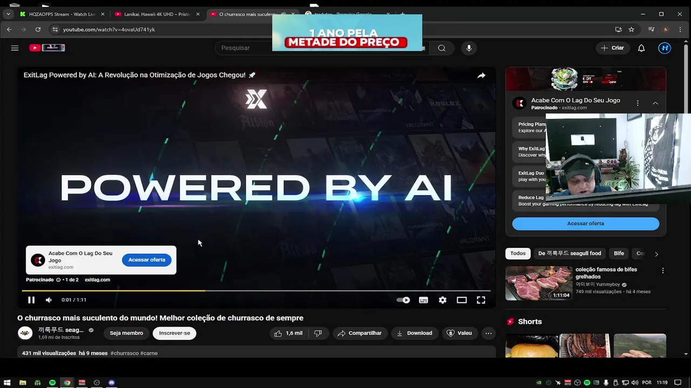Open Chrome tab search dropdown
Viewport: 691px width, 388px height.
[8, 14]
